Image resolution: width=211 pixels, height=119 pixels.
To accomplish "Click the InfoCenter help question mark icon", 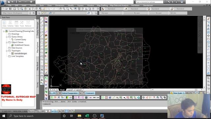I will [182, 2].
